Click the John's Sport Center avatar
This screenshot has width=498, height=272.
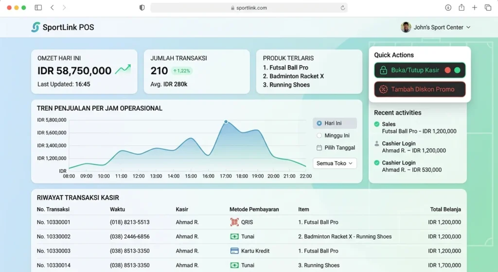click(x=406, y=27)
